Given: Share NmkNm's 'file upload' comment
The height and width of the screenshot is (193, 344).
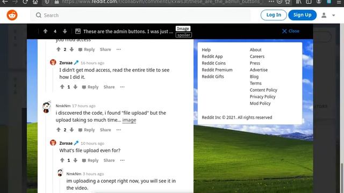Looking at the screenshot, I should point(105,130).
